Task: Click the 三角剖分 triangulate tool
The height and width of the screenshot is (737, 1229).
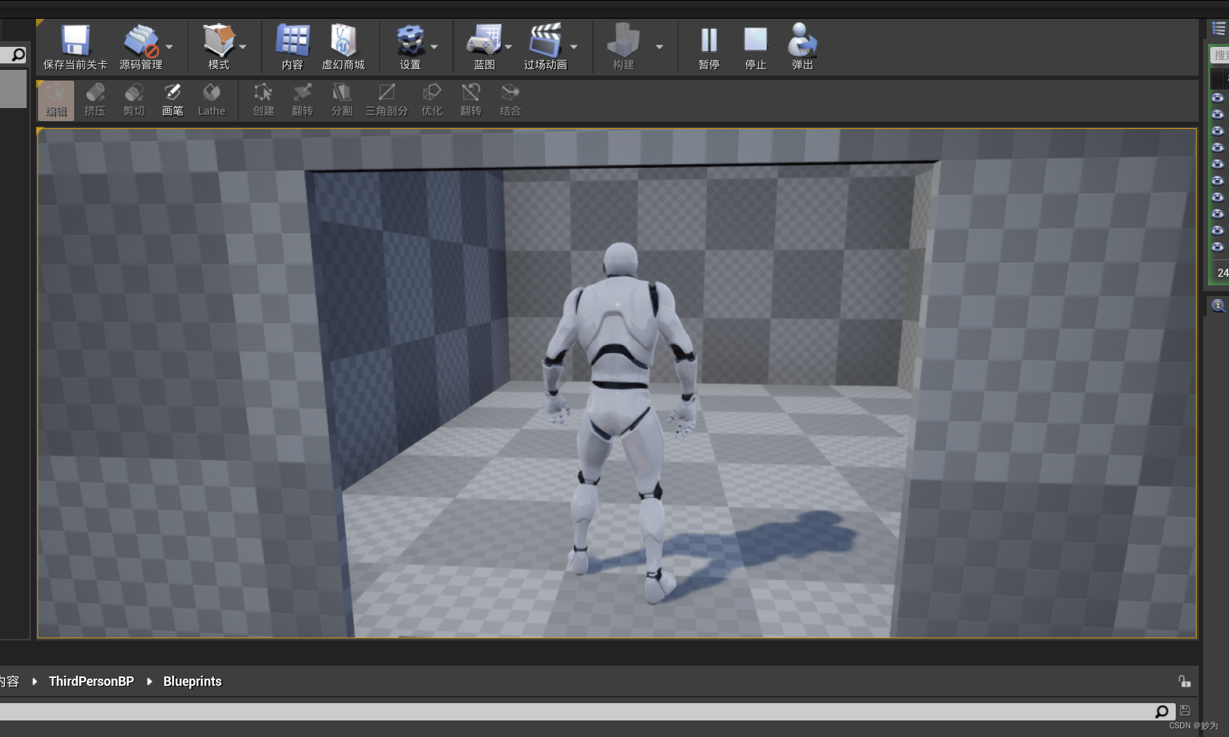Action: coord(387,100)
